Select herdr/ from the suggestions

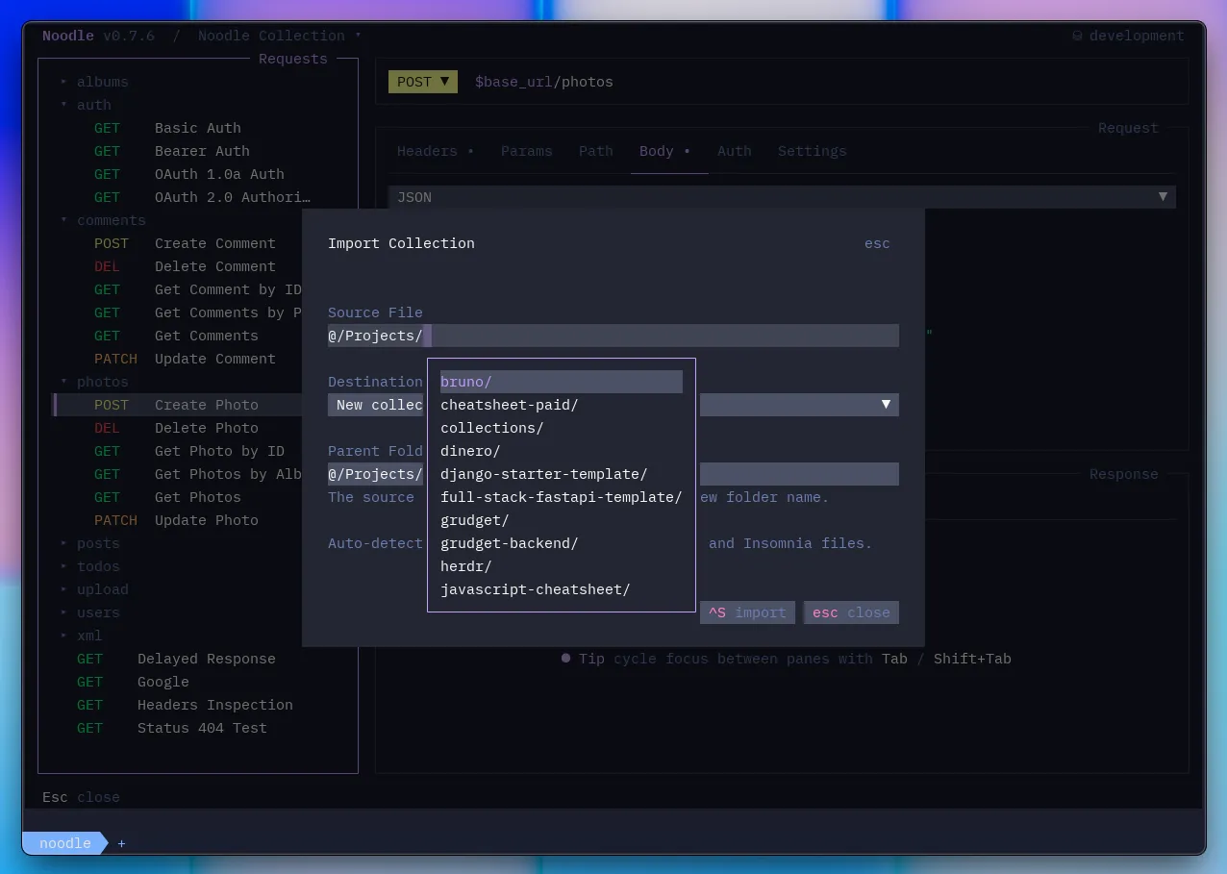point(562,566)
